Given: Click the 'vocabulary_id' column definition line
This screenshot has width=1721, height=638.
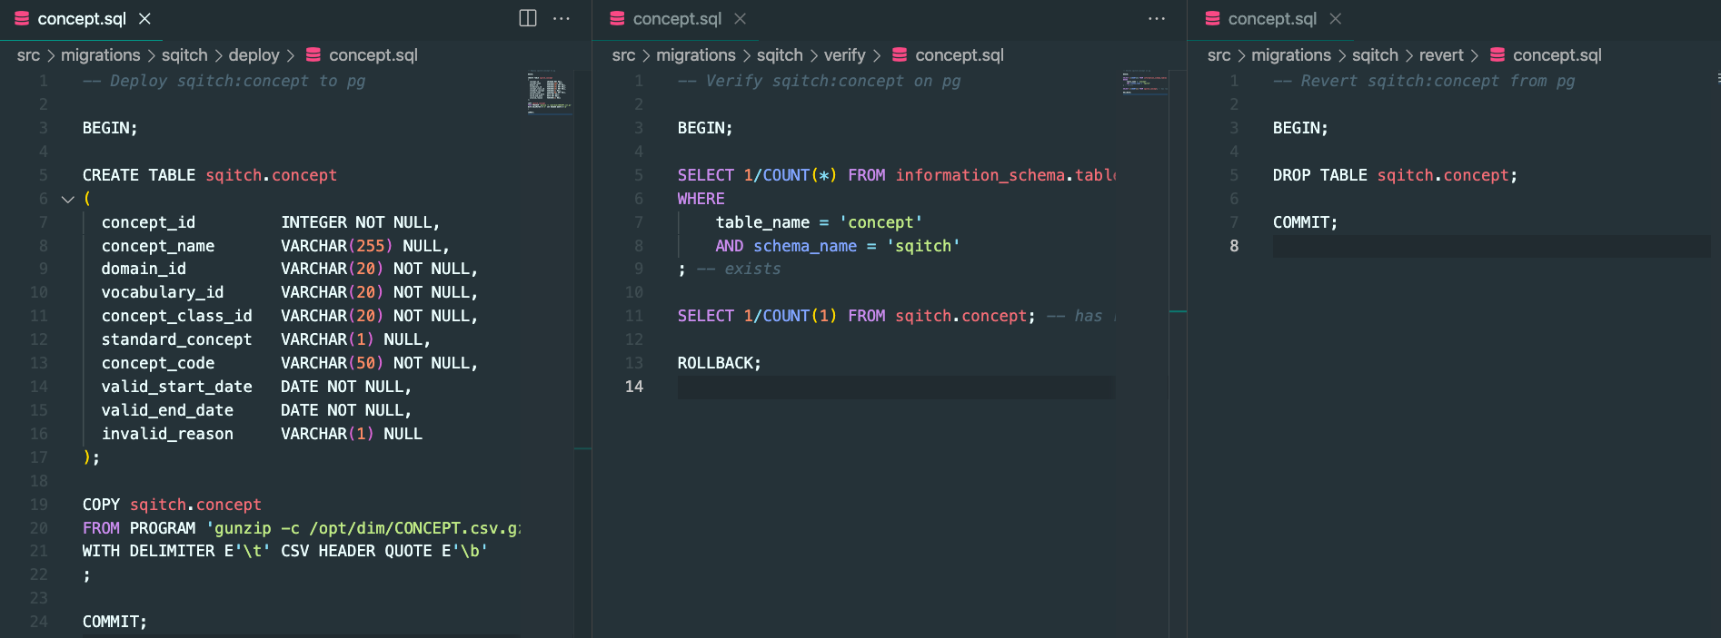Looking at the screenshot, I should click(290, 292).
